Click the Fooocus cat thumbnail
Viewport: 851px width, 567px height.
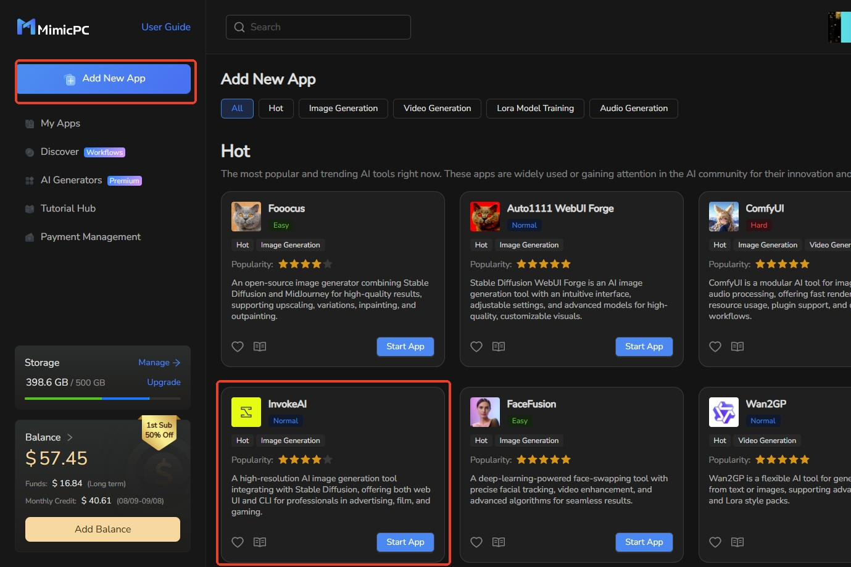point(246,217)
